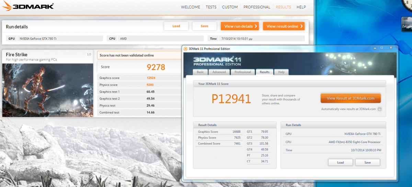412x187 pixels.
Task: Go to the TESTS section
Action: point(211,7)
